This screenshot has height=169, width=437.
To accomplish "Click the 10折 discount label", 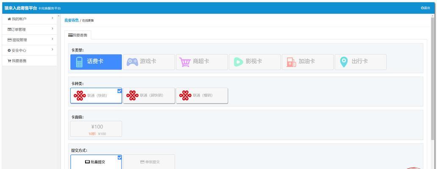I will (92, 134).
